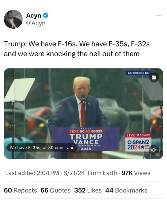This screenshot has width=167, height=200.
Task: Click the video caption text overlay
Action: click(x=42, y=147)
